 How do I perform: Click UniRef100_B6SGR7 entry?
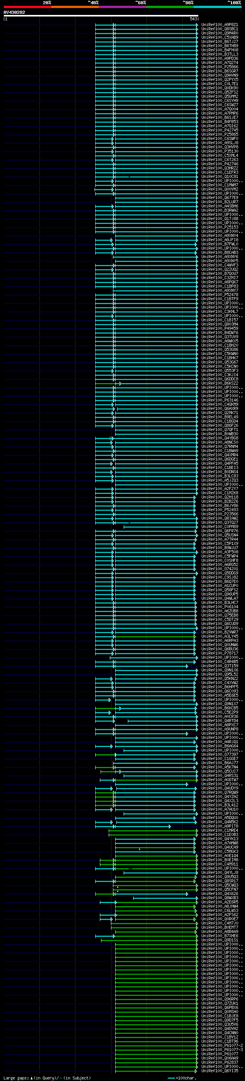pyautogui.click(x=220, y=71)
